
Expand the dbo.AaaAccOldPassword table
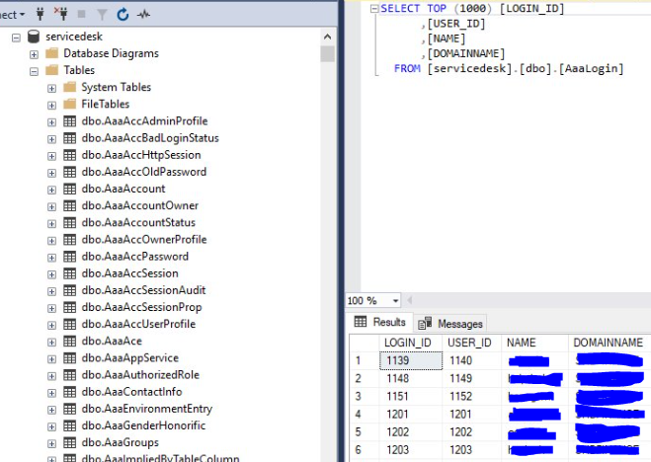[52, 173]
